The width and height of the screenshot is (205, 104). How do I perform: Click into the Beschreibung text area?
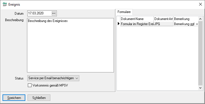pos(71,45)
